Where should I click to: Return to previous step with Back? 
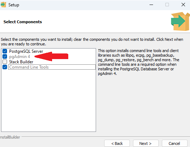coord(117,143)
